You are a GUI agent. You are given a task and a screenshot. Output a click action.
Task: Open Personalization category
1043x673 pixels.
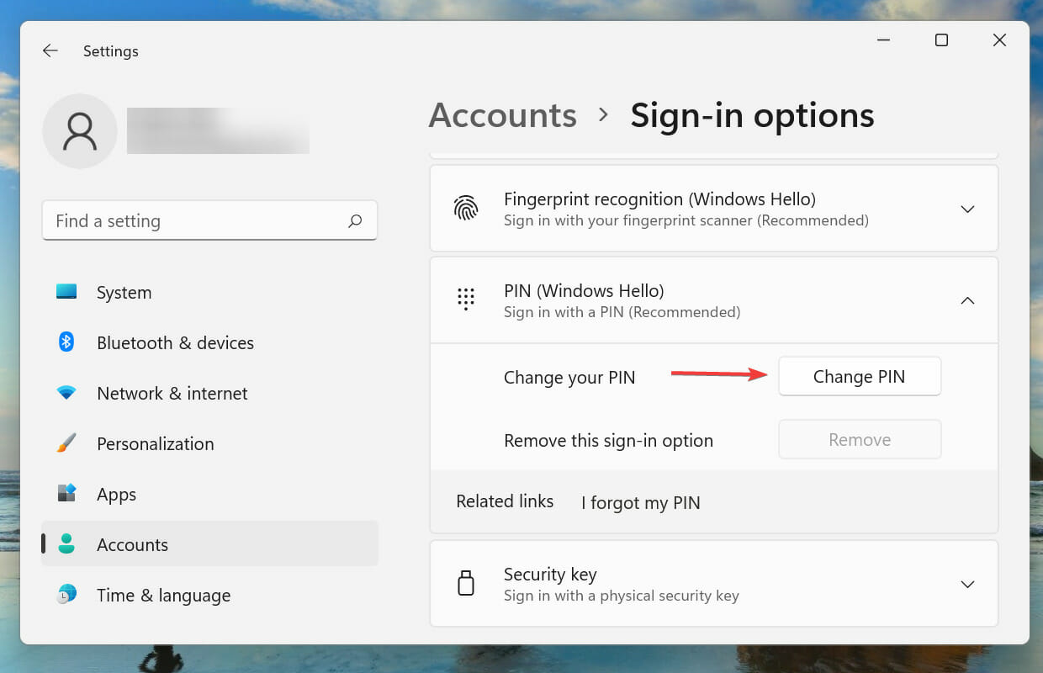click(x=209, y=443)
